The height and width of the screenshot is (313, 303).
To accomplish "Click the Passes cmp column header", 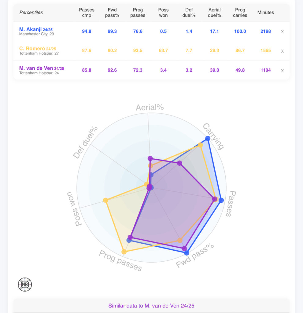I will 87,13.
